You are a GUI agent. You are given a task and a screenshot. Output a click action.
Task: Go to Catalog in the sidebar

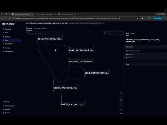tap(7, 37)
